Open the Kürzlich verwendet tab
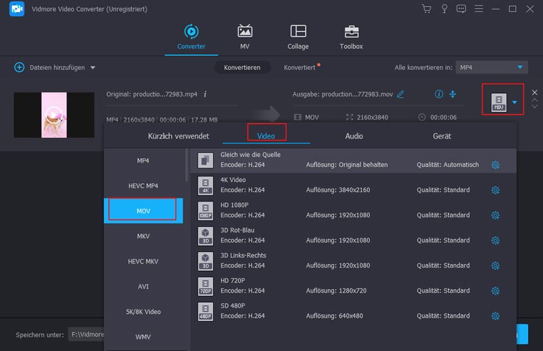This screenshot has width=543, height=351. (x=179, y=136)
